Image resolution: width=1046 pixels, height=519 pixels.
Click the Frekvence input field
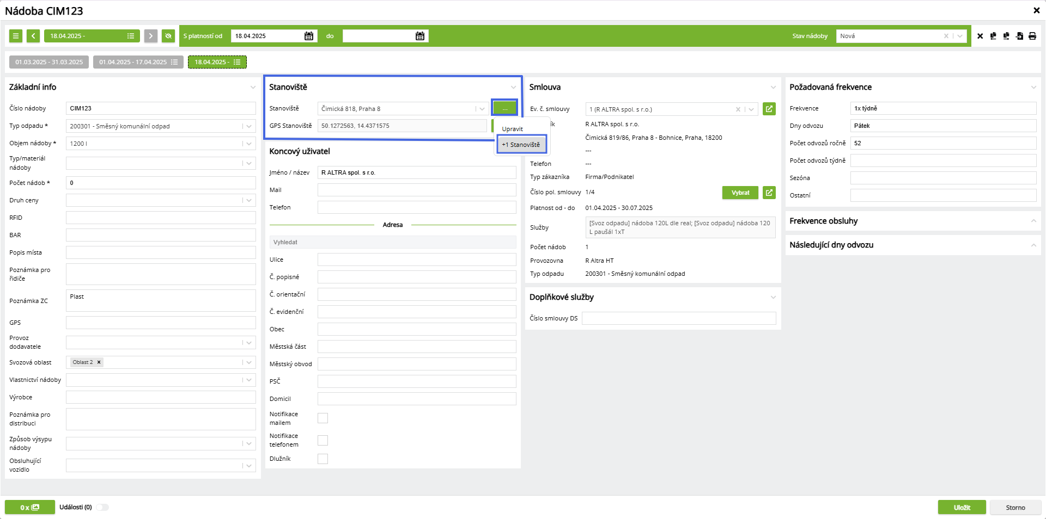coord(943,108)
